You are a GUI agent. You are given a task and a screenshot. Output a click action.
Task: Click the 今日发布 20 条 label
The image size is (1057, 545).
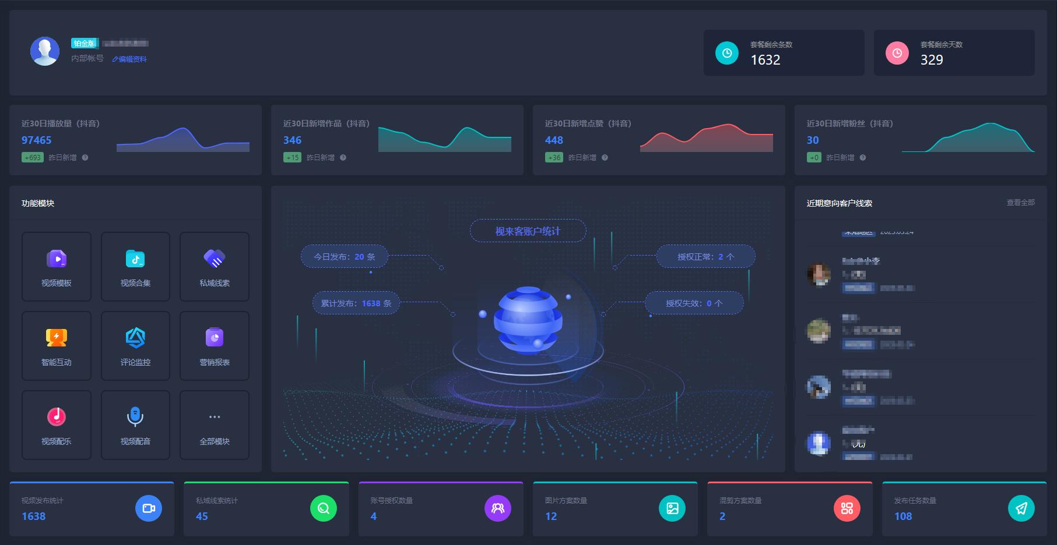344,257
